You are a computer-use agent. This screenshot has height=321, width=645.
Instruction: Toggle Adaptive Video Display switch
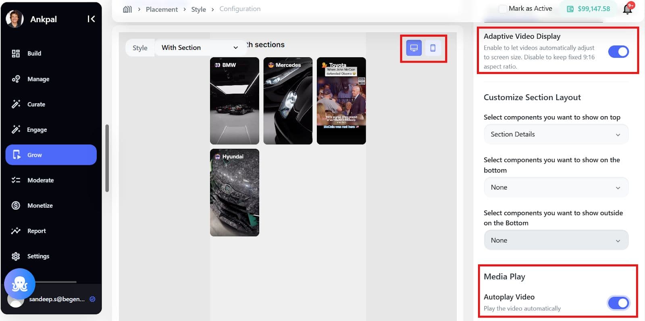point(618,52)
